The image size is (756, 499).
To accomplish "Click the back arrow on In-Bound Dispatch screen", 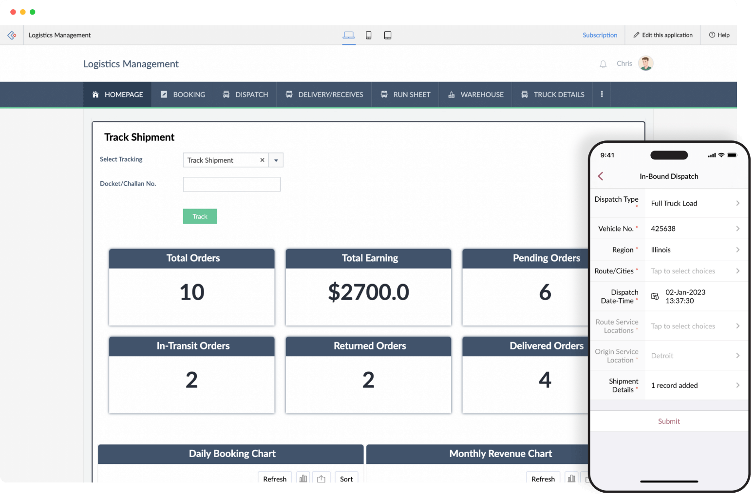I will (601, 176).
